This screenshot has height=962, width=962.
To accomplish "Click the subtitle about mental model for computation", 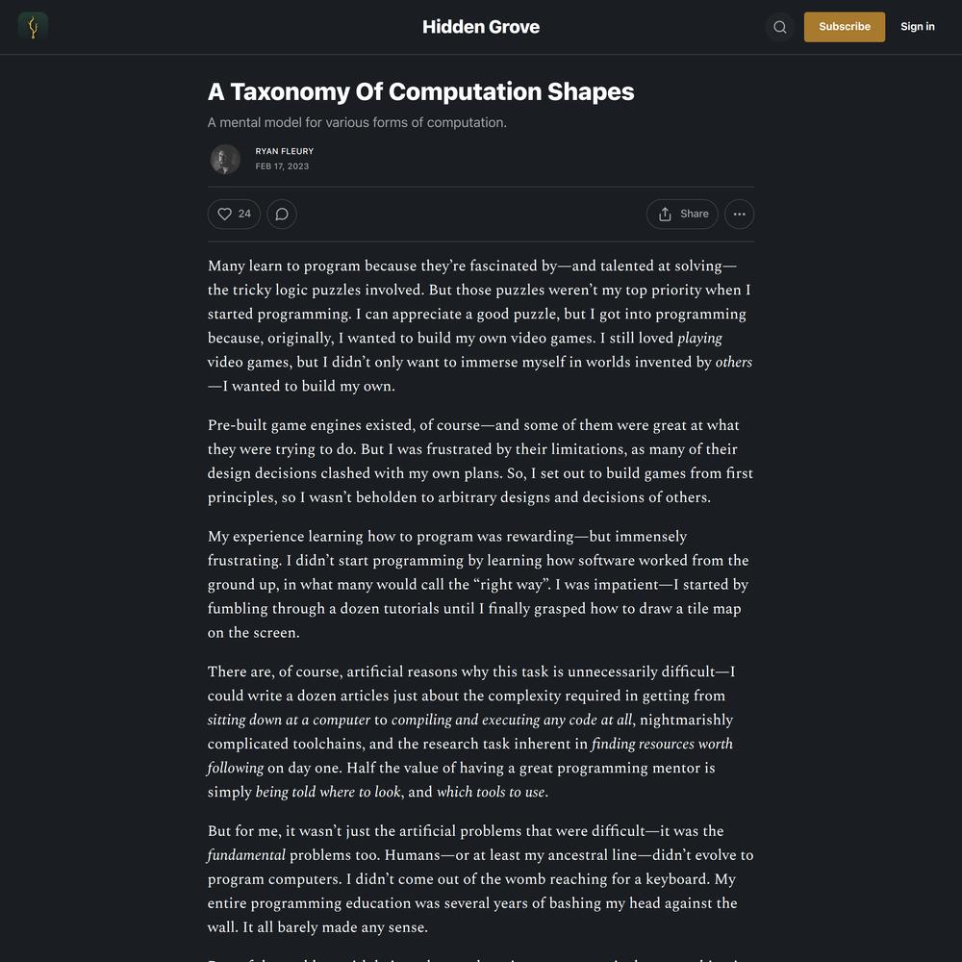I will point(357,123).
